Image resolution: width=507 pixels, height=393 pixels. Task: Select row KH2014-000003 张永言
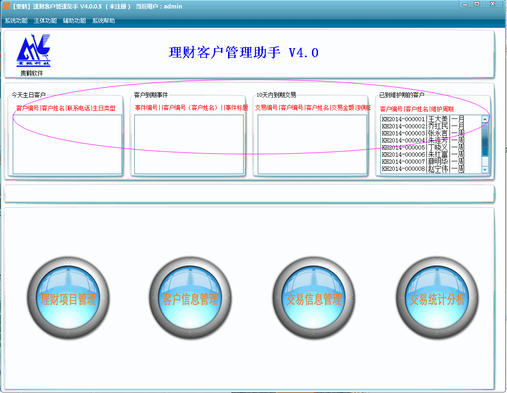point(423,133)
